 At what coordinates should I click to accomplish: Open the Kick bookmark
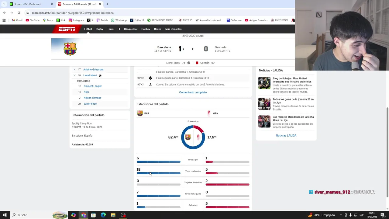61,20
